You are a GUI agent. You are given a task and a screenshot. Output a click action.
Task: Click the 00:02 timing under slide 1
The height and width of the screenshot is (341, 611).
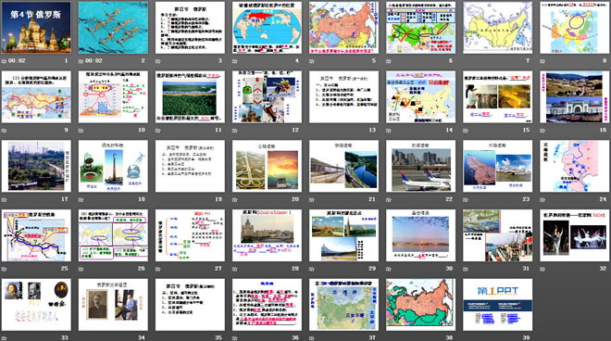pos(17,61)
